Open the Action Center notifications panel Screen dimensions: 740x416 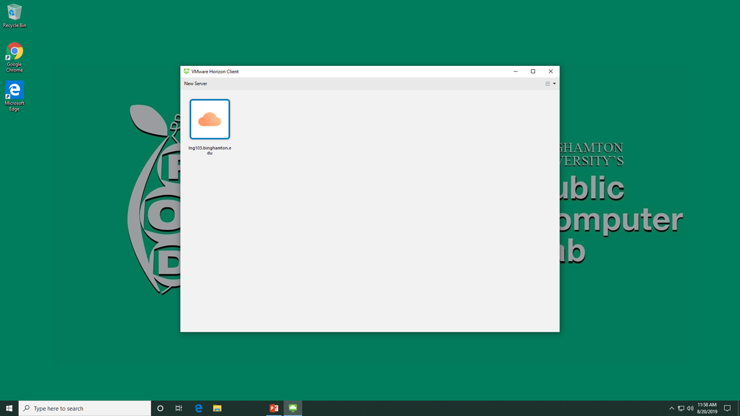[x=728, y=408]
